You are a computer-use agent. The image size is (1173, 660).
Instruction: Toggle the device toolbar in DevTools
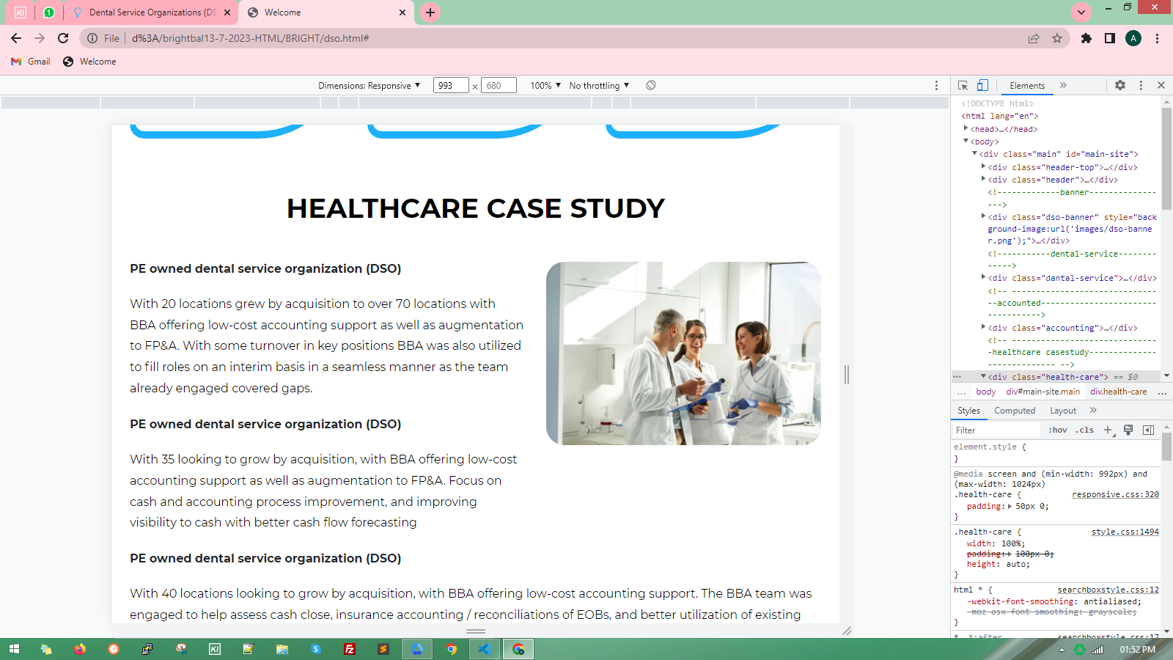pyautogui.click(x=982, y=86)
